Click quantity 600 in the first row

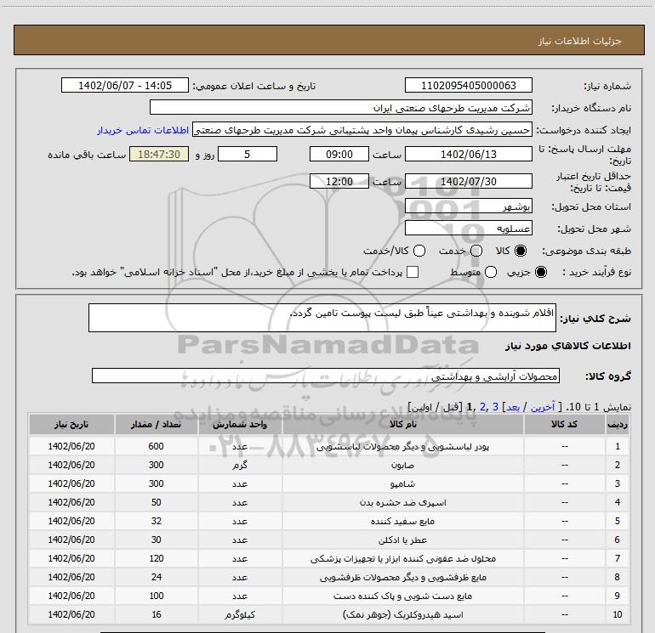(x=156, y=446)
